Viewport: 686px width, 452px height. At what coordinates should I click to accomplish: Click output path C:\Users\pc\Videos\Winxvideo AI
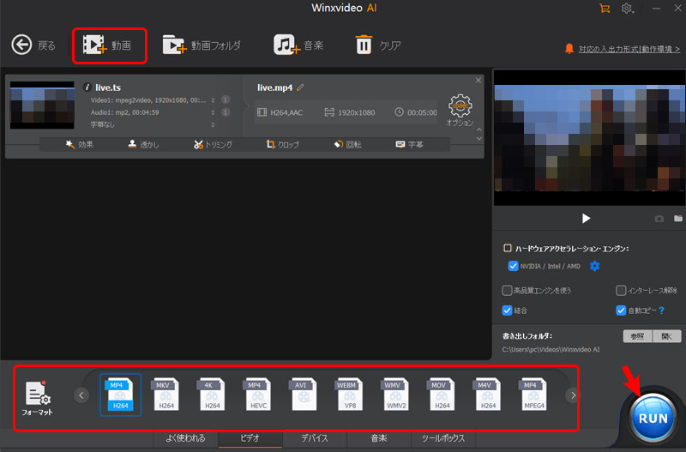tap(551, 349)
